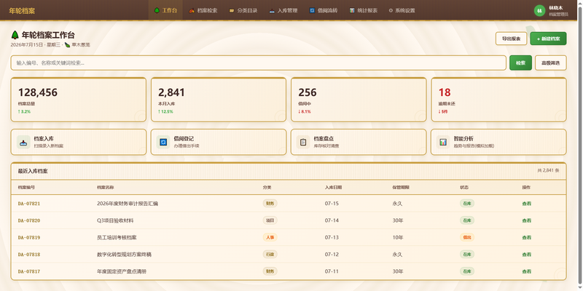This screenshot has width=583, height=291.
Task: Click the 档案检索 nav icon
Action: (x=192, y=10)
